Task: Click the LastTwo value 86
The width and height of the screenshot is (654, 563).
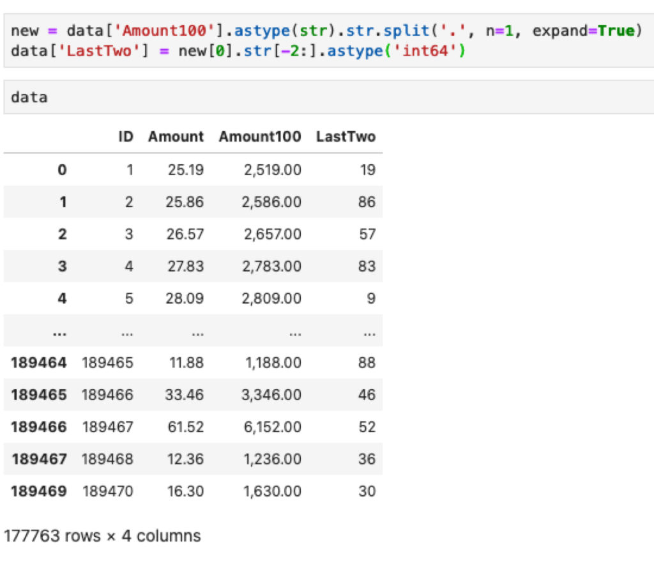Action: (367, 202)
